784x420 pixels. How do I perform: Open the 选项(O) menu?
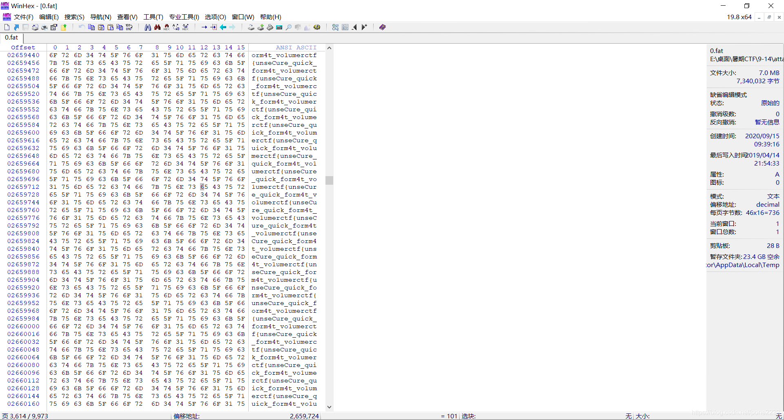point(215,17)
